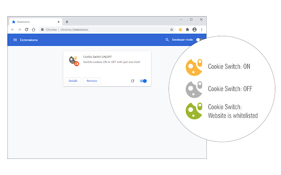Toggle Developer mode switch
The height and width of the screenshot is (175, 281).
(x=199, y=40)
